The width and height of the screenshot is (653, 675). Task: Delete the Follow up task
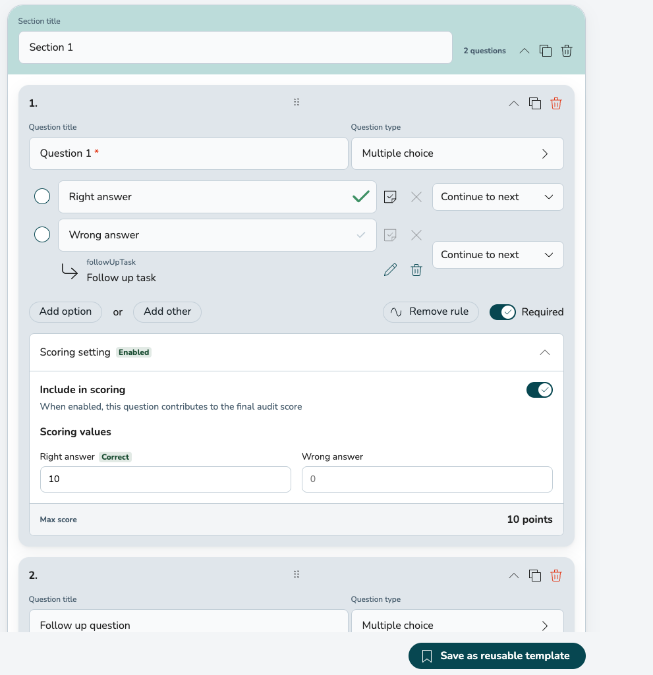(416, 270)
